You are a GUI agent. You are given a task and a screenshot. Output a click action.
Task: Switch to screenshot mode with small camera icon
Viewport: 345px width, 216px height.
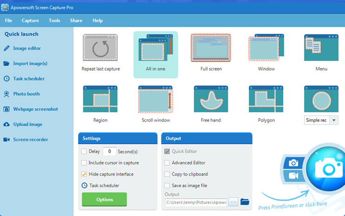pos(293,163)
